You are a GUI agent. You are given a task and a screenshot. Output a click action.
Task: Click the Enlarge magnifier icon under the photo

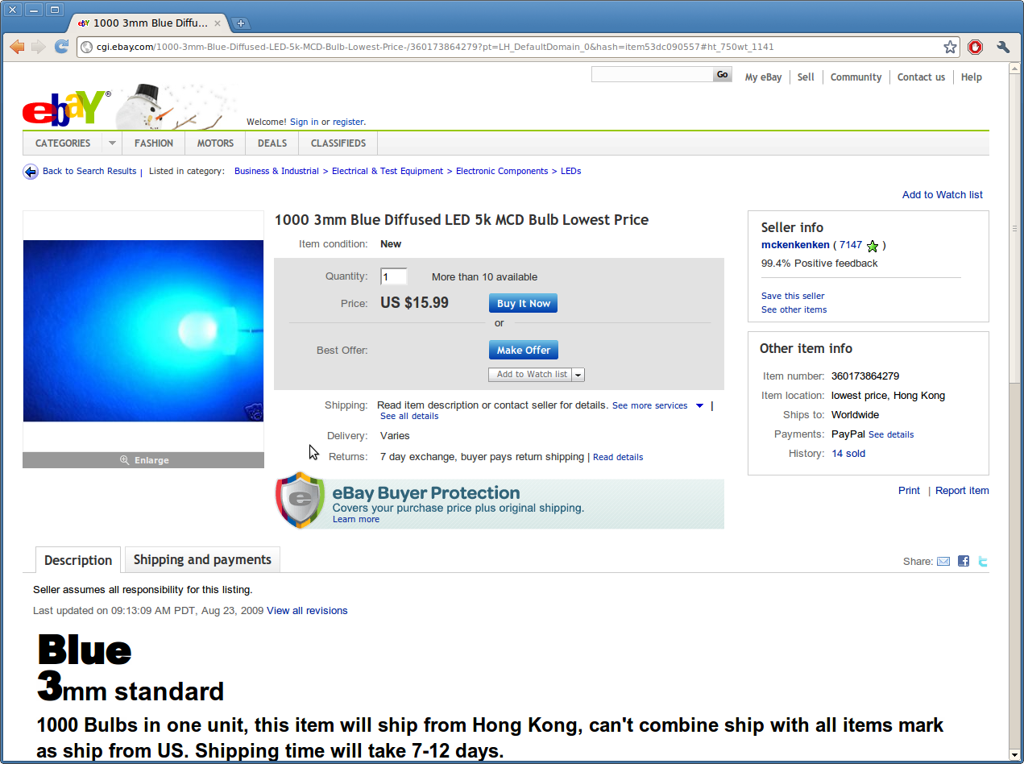point(124,459)
